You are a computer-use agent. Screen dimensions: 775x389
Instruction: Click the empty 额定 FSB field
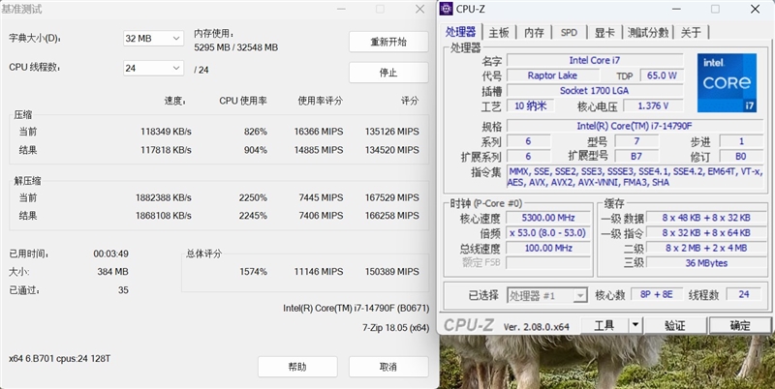pos(548,263)
